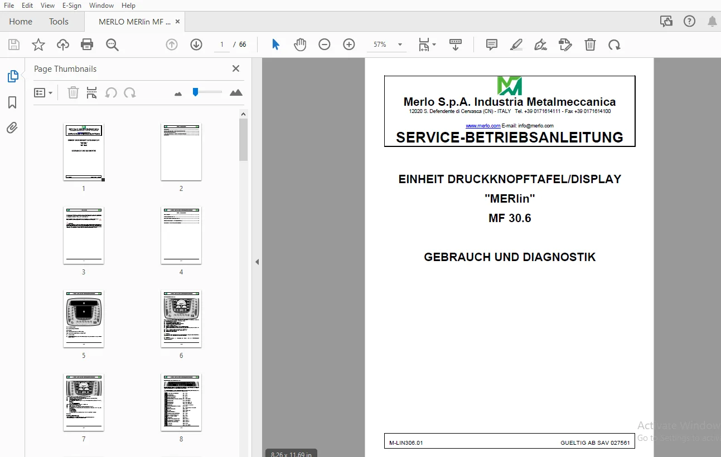The height and width of the screenshot is (457, 721).
Task: Select page 3 thumbnail
Action: (84, 235)
